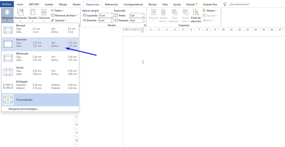The image size is (285, 147).
Task: Open the Párrafo dialog launcher
Action: click(145, 25)
